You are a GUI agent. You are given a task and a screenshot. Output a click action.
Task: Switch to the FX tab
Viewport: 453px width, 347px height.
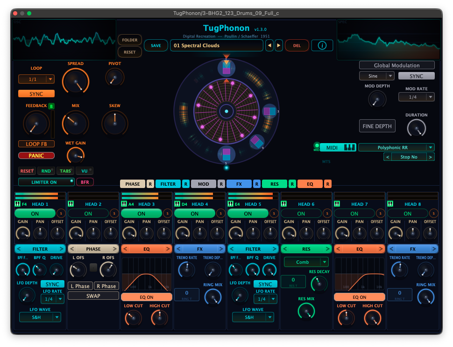[x=239, y=184]
